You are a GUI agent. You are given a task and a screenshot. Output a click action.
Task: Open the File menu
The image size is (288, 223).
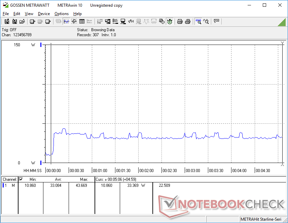[6, 14]
